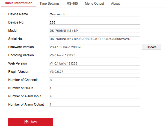Click the Model field DS-7608NI-K2 / 8P

coord(95,31)
